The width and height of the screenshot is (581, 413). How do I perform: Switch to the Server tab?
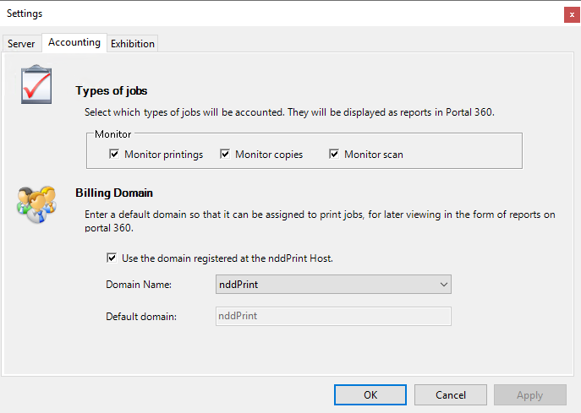21,44
